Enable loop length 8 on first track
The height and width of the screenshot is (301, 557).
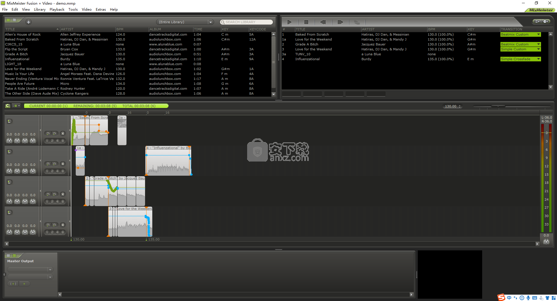[x=63, y=141]
